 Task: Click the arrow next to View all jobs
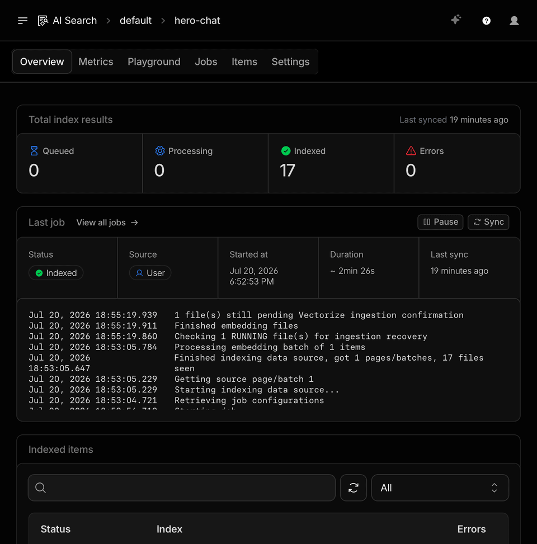pyautogui.click(x=135, y=223)
